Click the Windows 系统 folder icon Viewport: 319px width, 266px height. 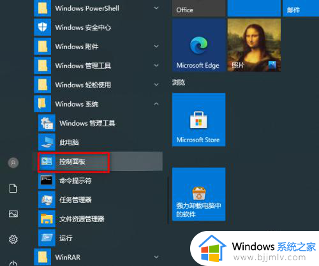click(43, 104)
